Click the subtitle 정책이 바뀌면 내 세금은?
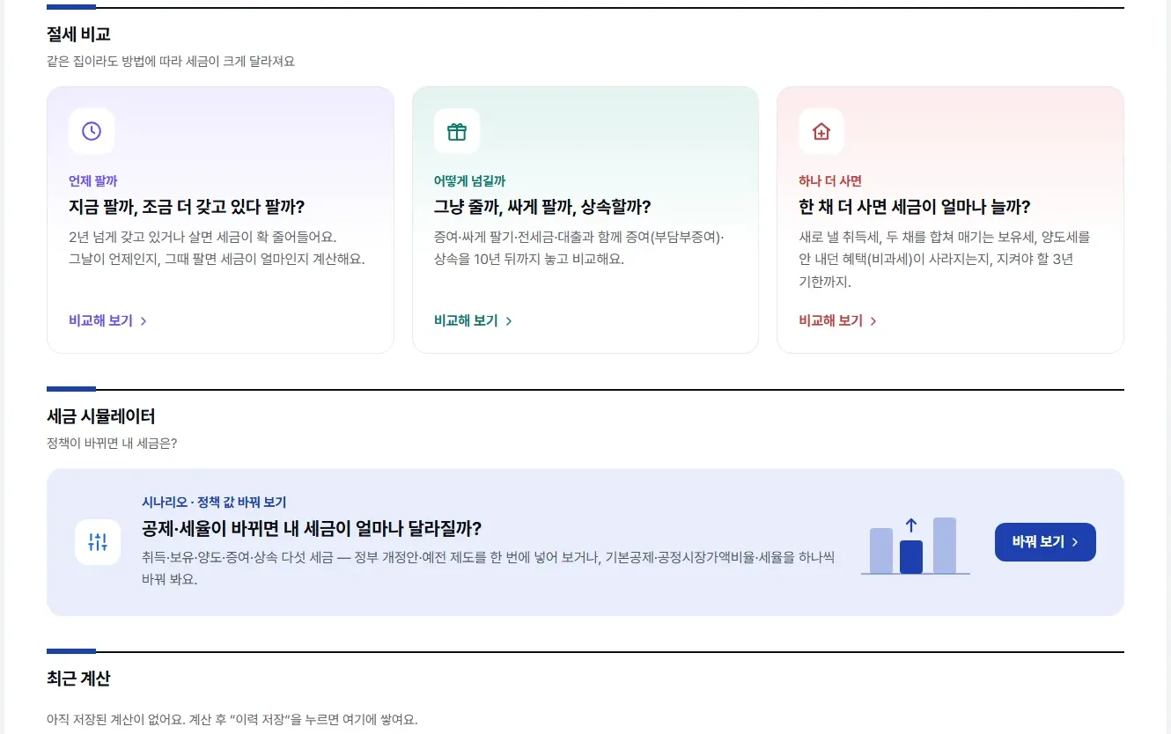Screen dimensions: 1171x734 pos(112,443)
